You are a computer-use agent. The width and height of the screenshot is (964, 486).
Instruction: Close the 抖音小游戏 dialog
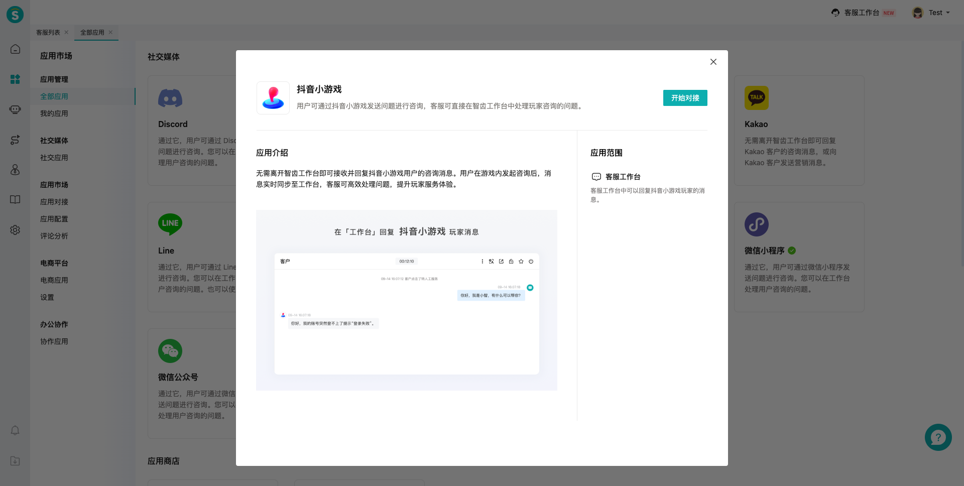(713, 62)
